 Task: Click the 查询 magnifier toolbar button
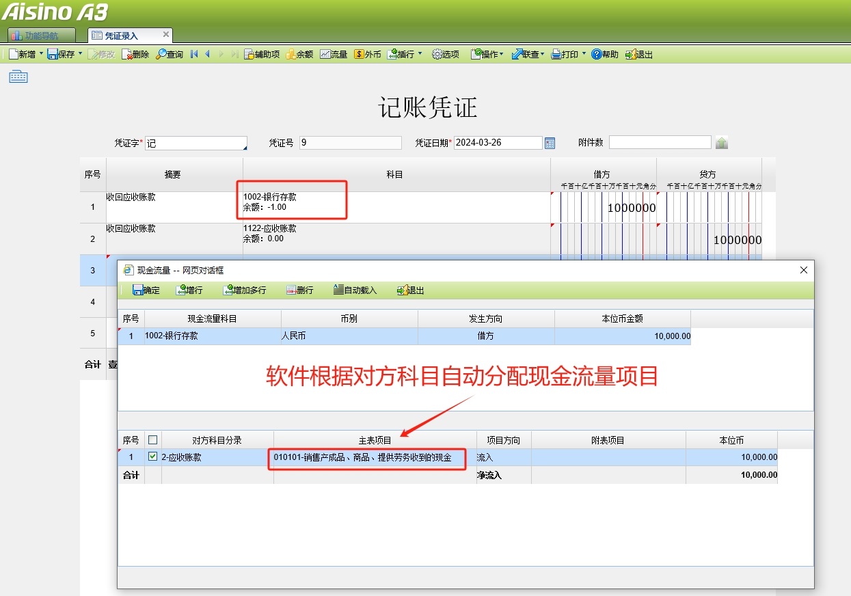169,54
